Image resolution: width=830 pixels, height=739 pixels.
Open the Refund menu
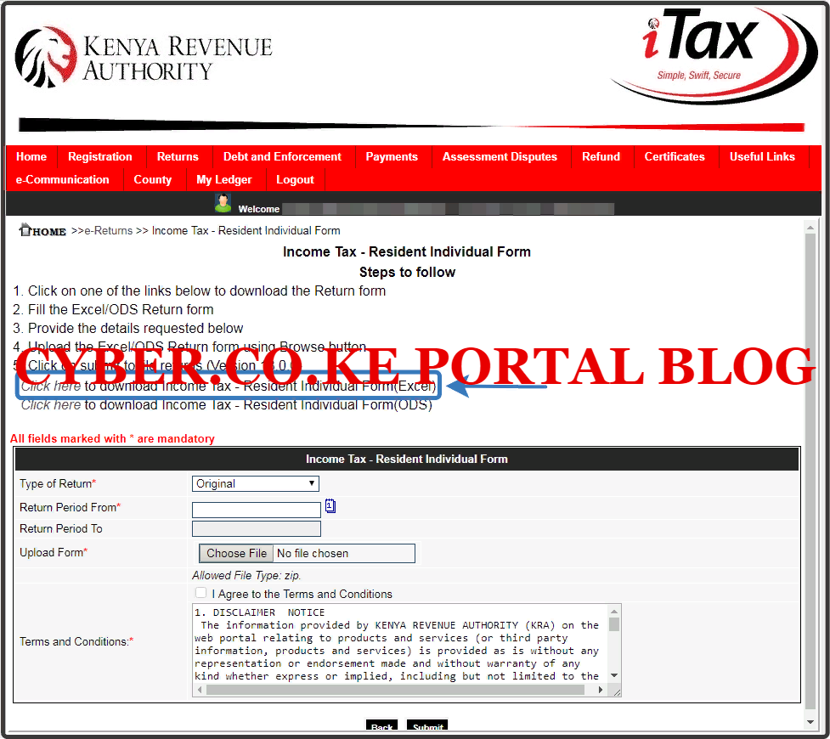601,156
